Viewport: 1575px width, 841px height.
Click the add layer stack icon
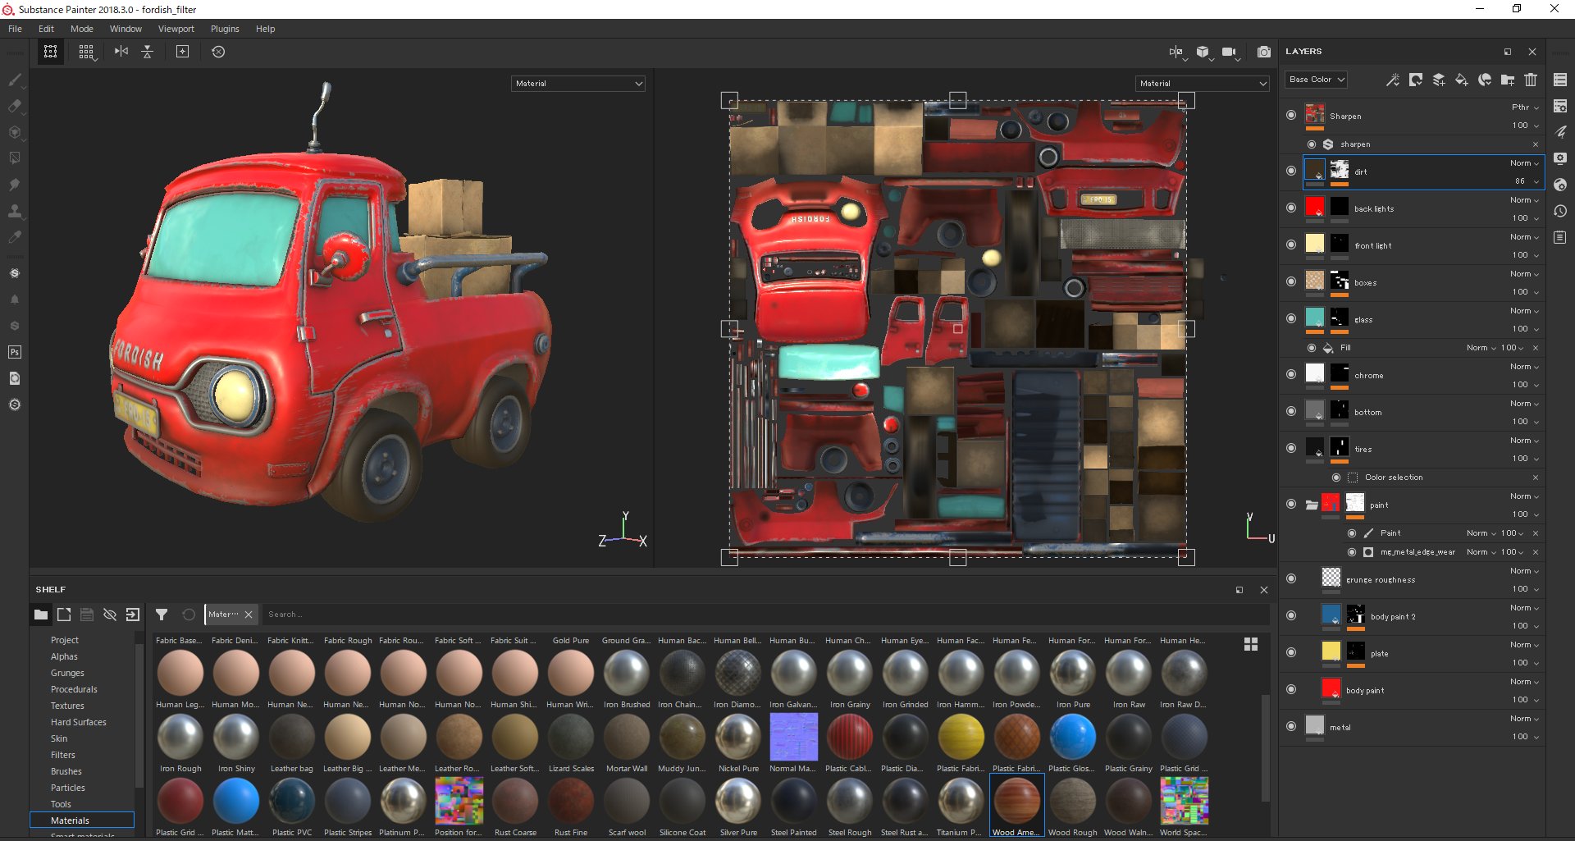pyautogui.click(x=1439, y=80)
